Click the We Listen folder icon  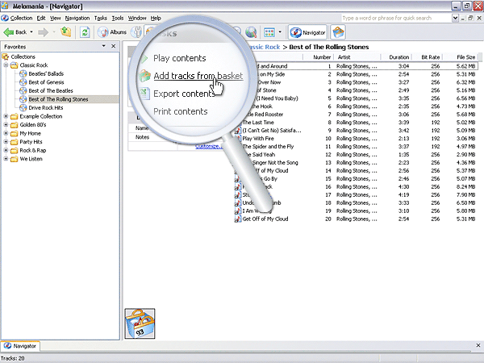[x=14, y=159]
